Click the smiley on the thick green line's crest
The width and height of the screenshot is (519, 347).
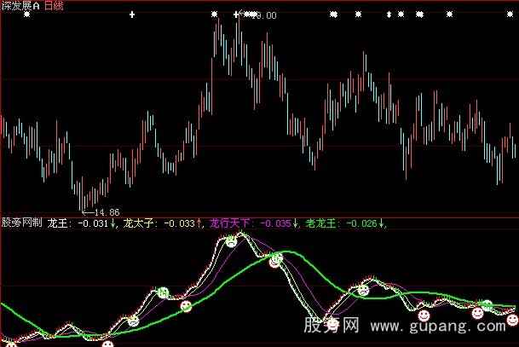[x=275, y=260]
